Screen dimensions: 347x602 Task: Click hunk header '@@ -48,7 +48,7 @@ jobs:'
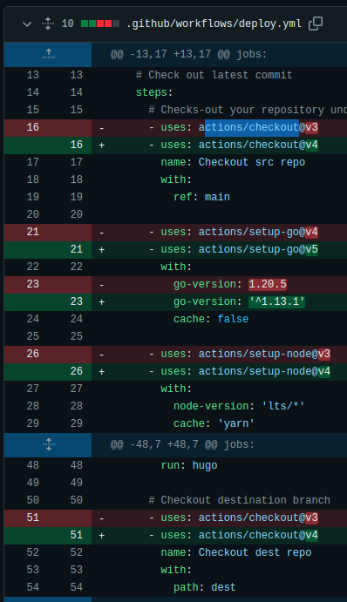click(182, 444)
